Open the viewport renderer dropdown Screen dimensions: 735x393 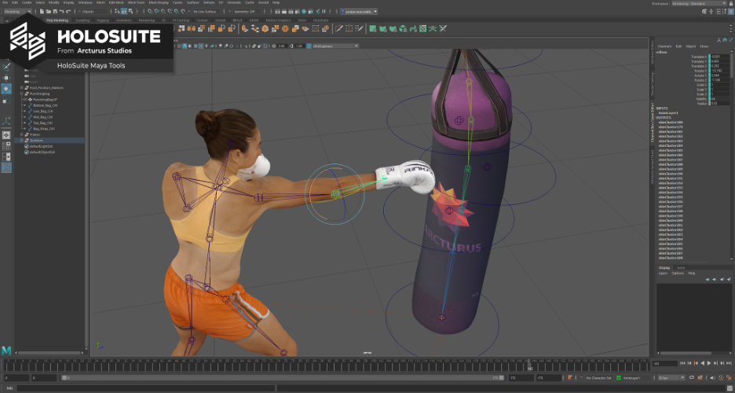pyautogui.click(x=333, y=46)
